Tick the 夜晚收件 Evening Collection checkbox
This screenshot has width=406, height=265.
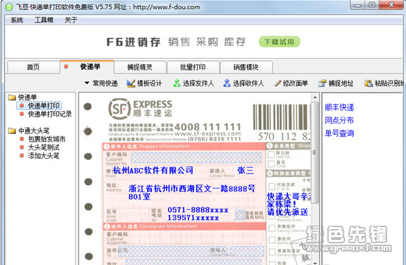click(272, 228)
